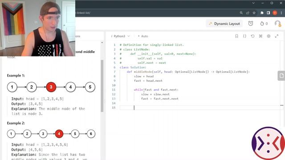Start the timer alarm clock icon

(x=251, y=24)
